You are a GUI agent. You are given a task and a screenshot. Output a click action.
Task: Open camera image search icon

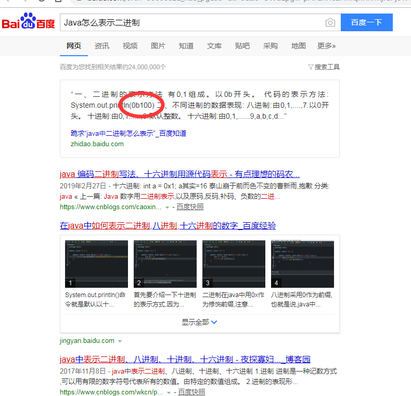330,22
